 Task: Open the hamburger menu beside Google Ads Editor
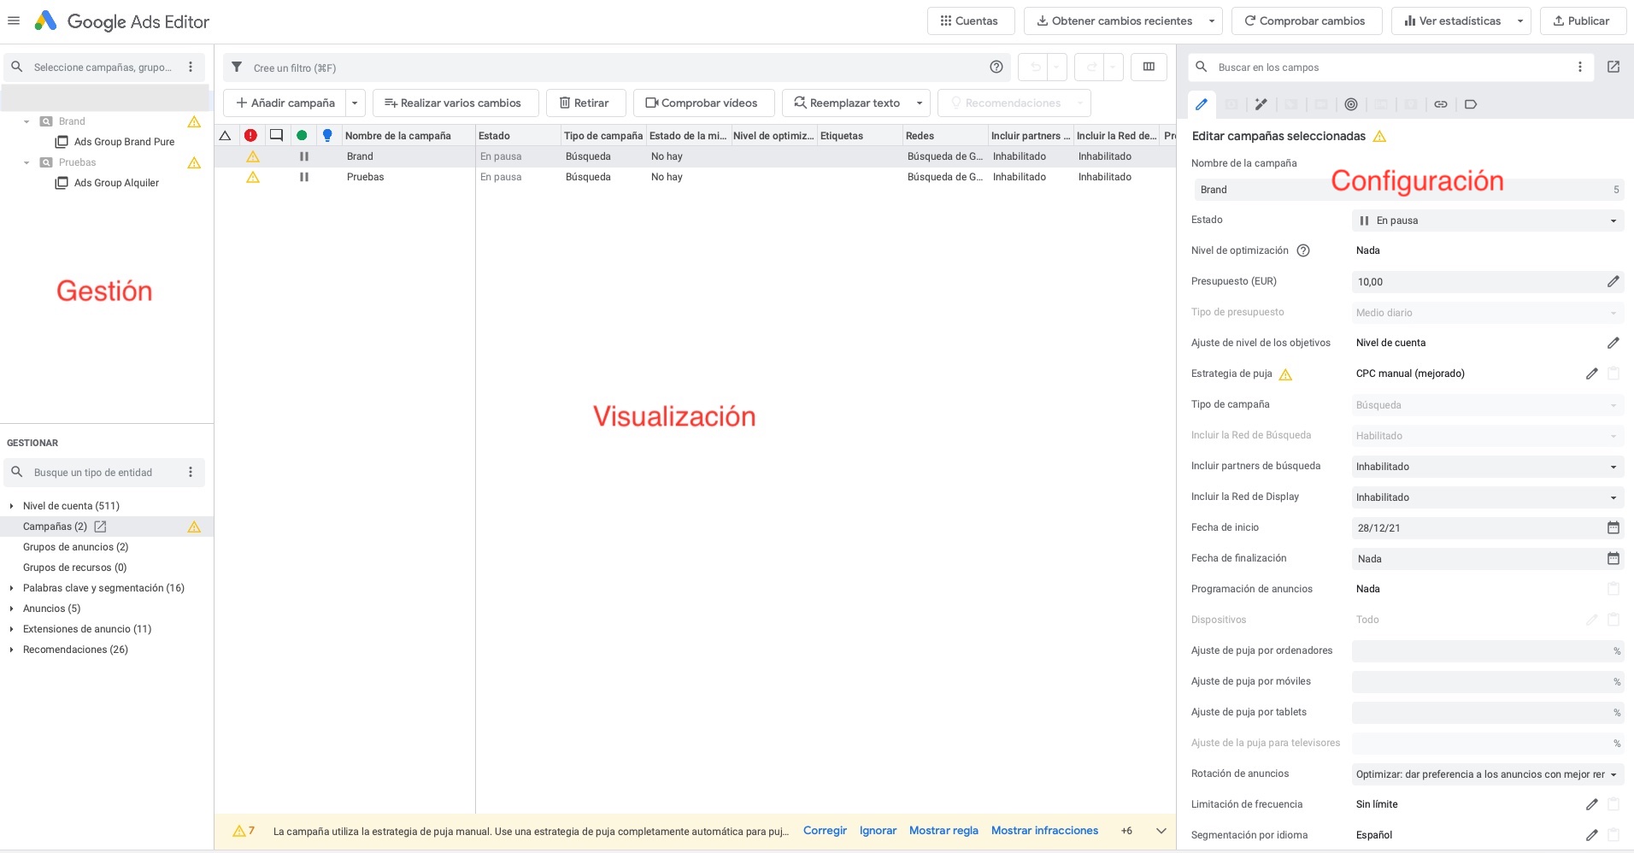14,21
